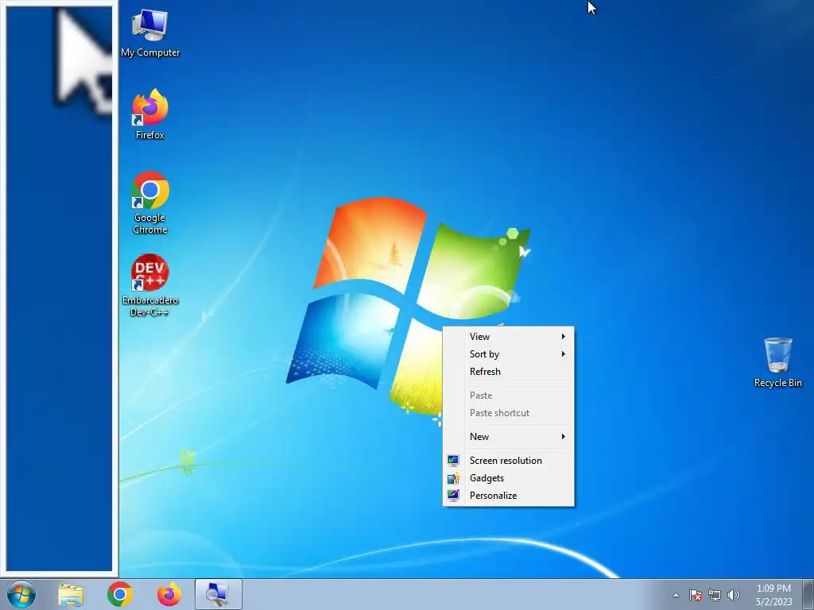The image size is (814, 610).
Task: Click the grayed Paste menu entry
Action: tap(508, 396)
